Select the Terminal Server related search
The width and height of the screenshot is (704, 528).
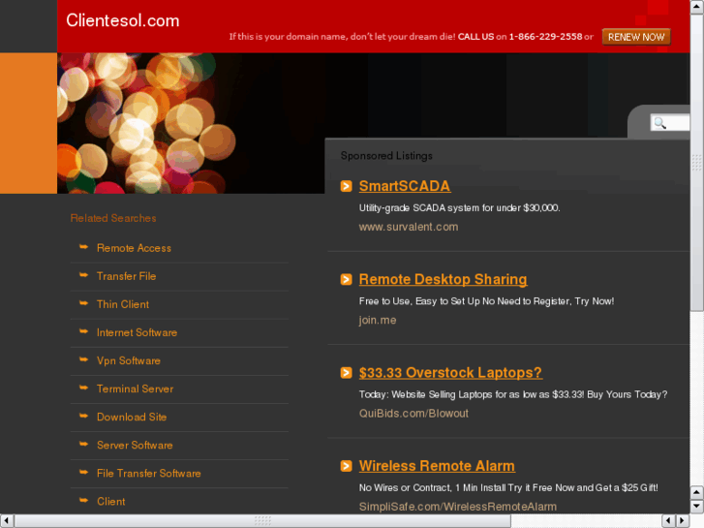(x=135, y=389)
